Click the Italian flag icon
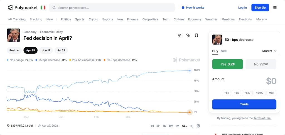Screen dimensions: 285x135 click(x=43, y=7)
